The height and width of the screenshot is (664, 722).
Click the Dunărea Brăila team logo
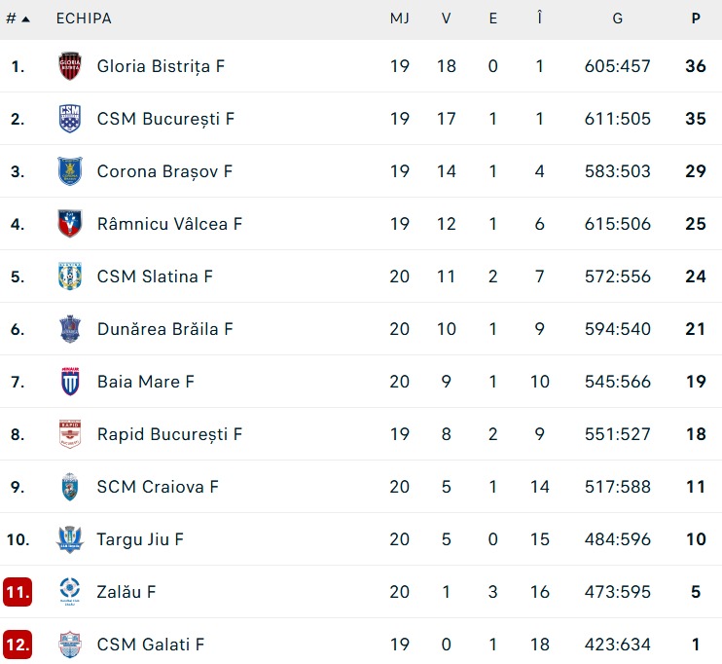pos(70,329)
